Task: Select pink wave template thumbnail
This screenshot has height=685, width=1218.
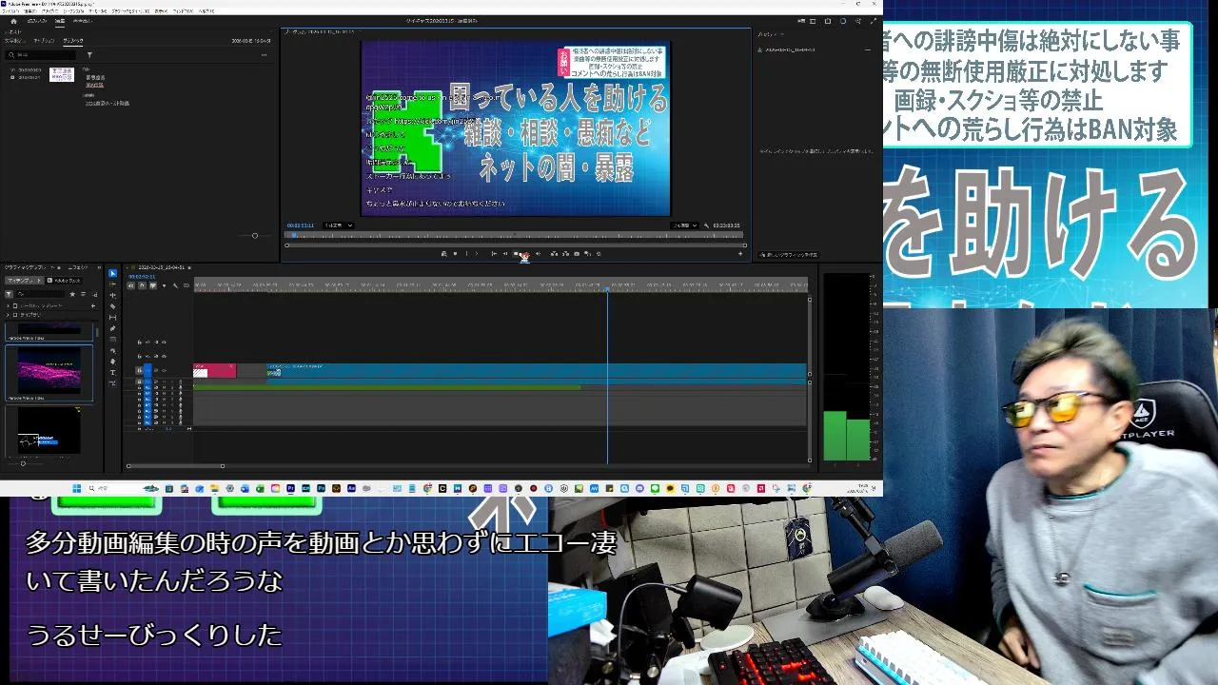Action: 49,369
